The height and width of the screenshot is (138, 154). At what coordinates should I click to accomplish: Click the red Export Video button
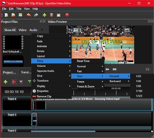[67, 15]
